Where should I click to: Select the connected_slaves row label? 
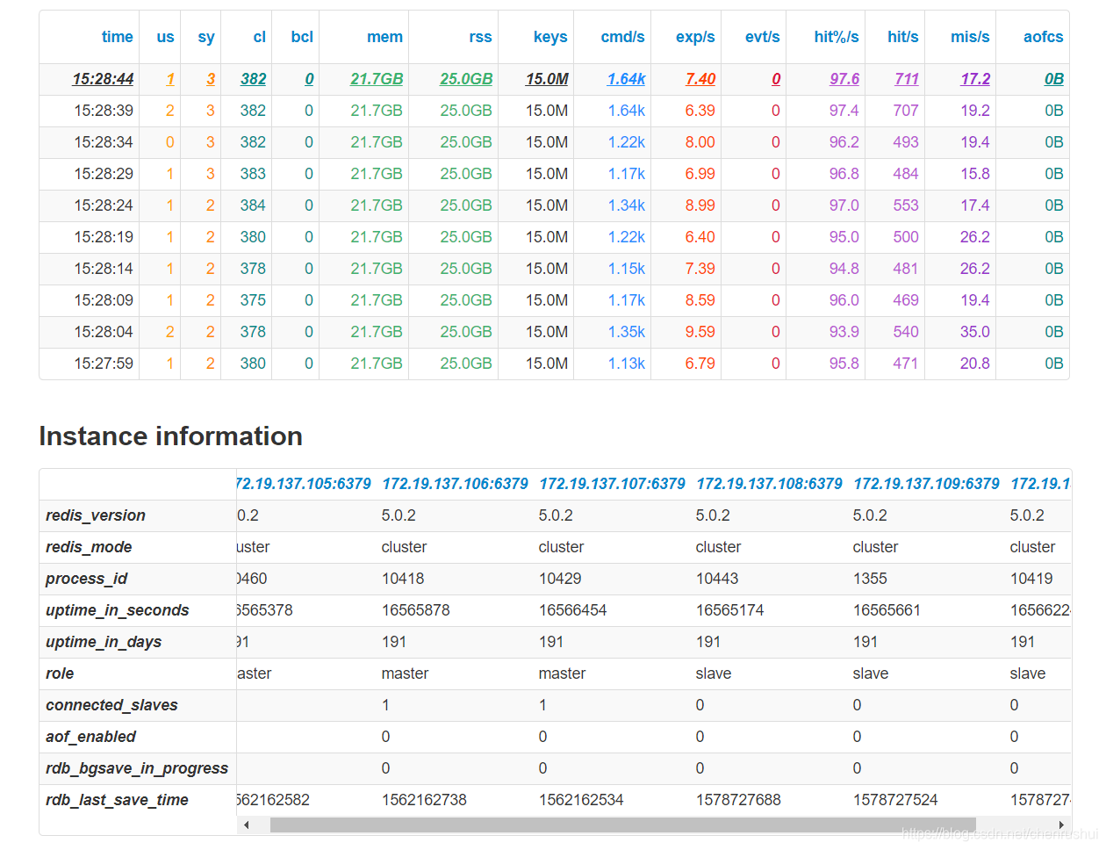(x=111, y=705)
